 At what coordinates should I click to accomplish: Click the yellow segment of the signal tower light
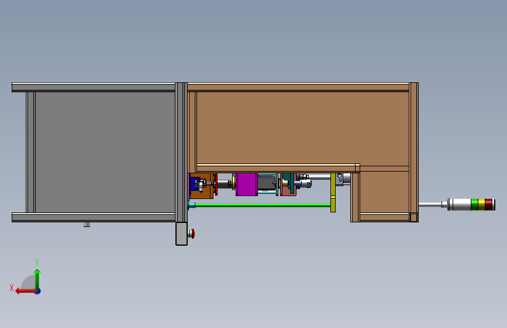point(481,204)
